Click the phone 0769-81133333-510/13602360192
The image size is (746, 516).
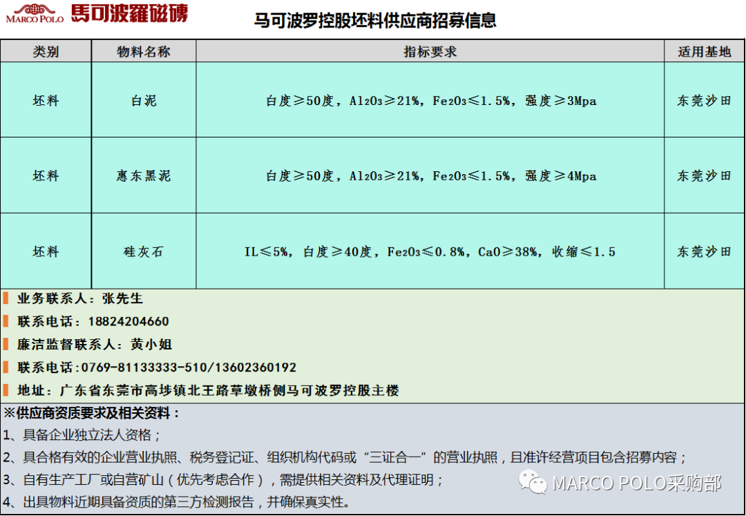point(189,367)
